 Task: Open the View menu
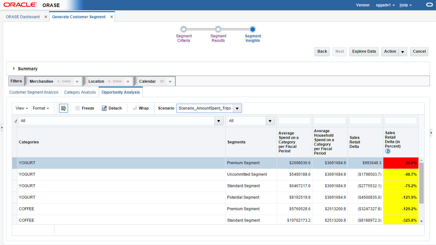pyautogui.click(x=22, y=108)
